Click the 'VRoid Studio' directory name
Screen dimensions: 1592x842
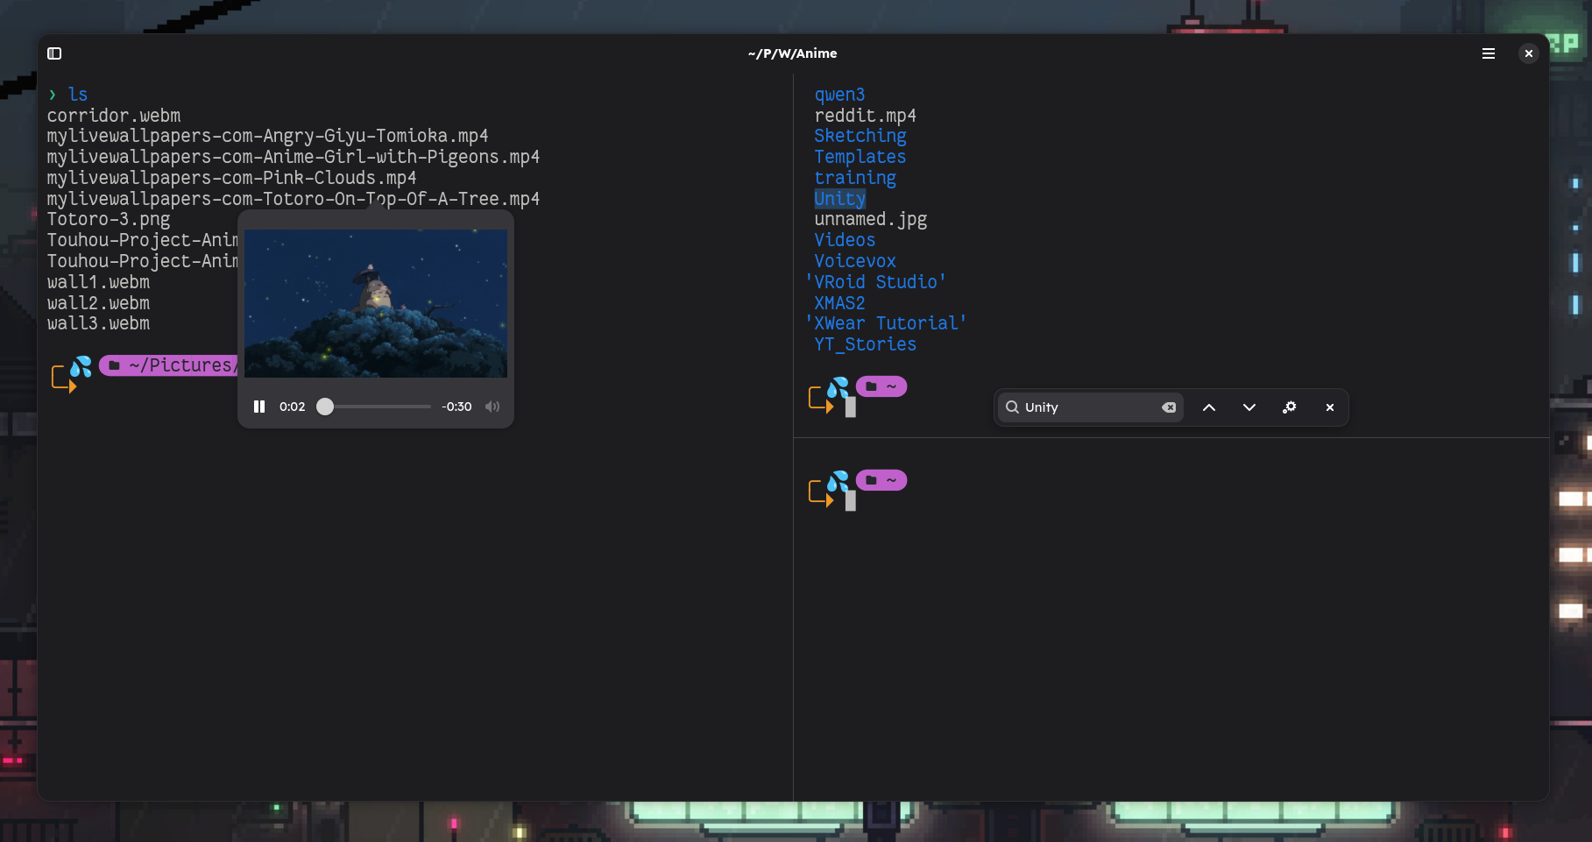pos(875,282)
